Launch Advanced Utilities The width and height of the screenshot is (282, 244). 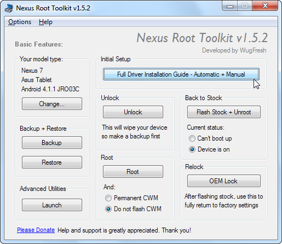point(52,205)
